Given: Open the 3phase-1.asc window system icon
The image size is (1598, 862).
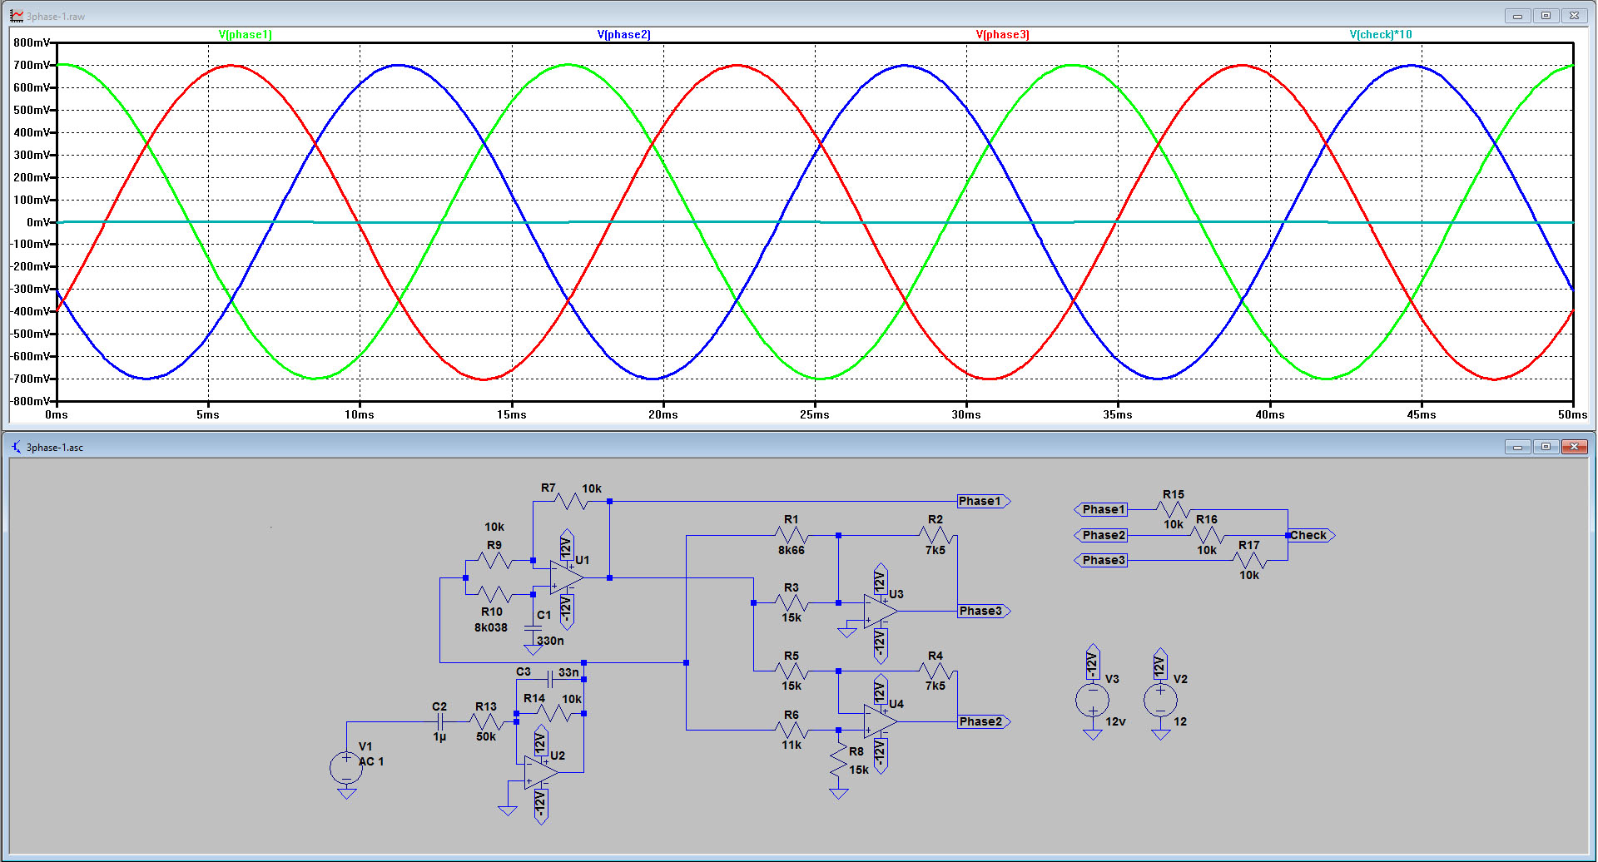Looking at the screenshot, I should point(17,447).
